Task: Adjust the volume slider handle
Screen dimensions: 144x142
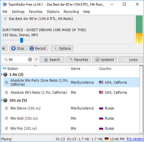Action: [x=22, y=40]
